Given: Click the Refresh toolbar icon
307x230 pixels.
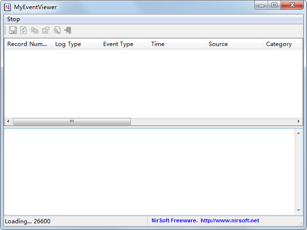Looking at the screenshot, I should point(24,30).
